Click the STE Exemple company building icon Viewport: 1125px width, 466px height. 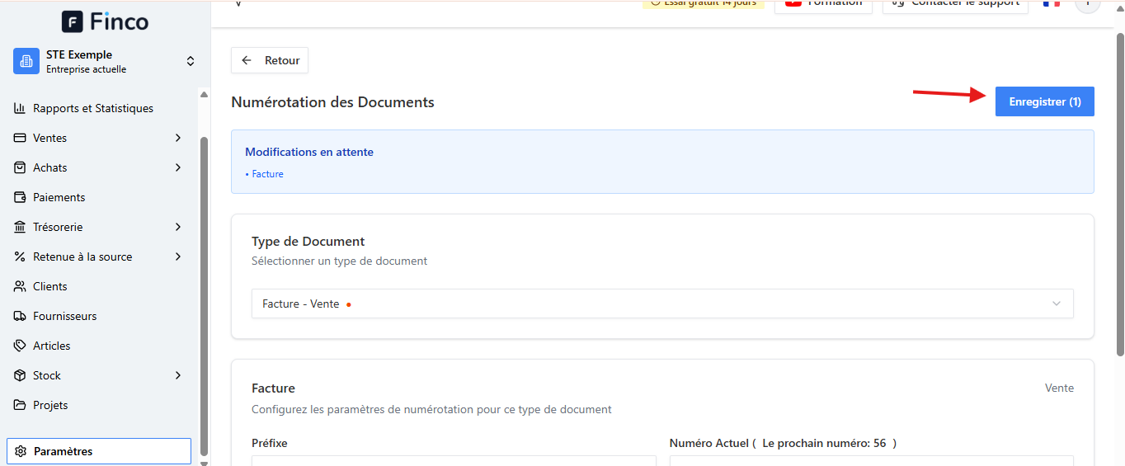coord(26,61)
